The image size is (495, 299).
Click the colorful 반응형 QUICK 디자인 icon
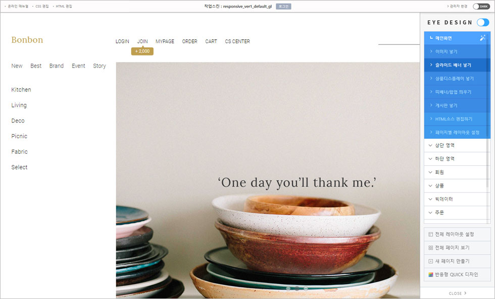point(430,275)
